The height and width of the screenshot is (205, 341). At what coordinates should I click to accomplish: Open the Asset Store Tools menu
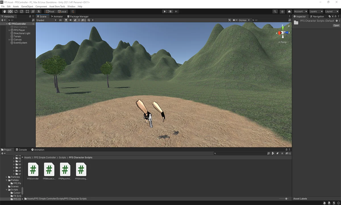(57, 6)
